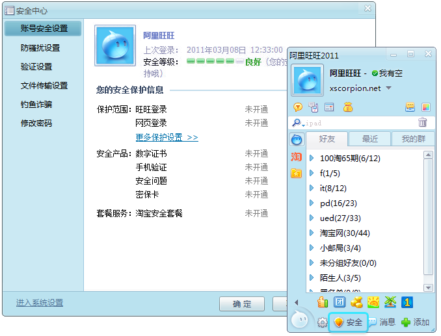Switch to the 好友 friends tab
This screenshot has height=336, width=441.
[x=327, y=139]
